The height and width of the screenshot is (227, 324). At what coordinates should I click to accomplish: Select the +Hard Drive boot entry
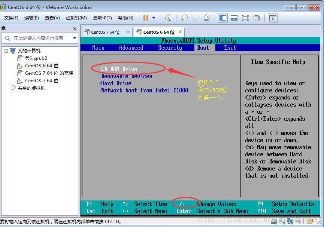115,83
